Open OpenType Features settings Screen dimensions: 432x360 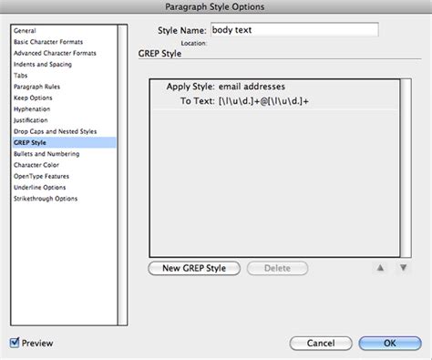click(x=41, y=176)
